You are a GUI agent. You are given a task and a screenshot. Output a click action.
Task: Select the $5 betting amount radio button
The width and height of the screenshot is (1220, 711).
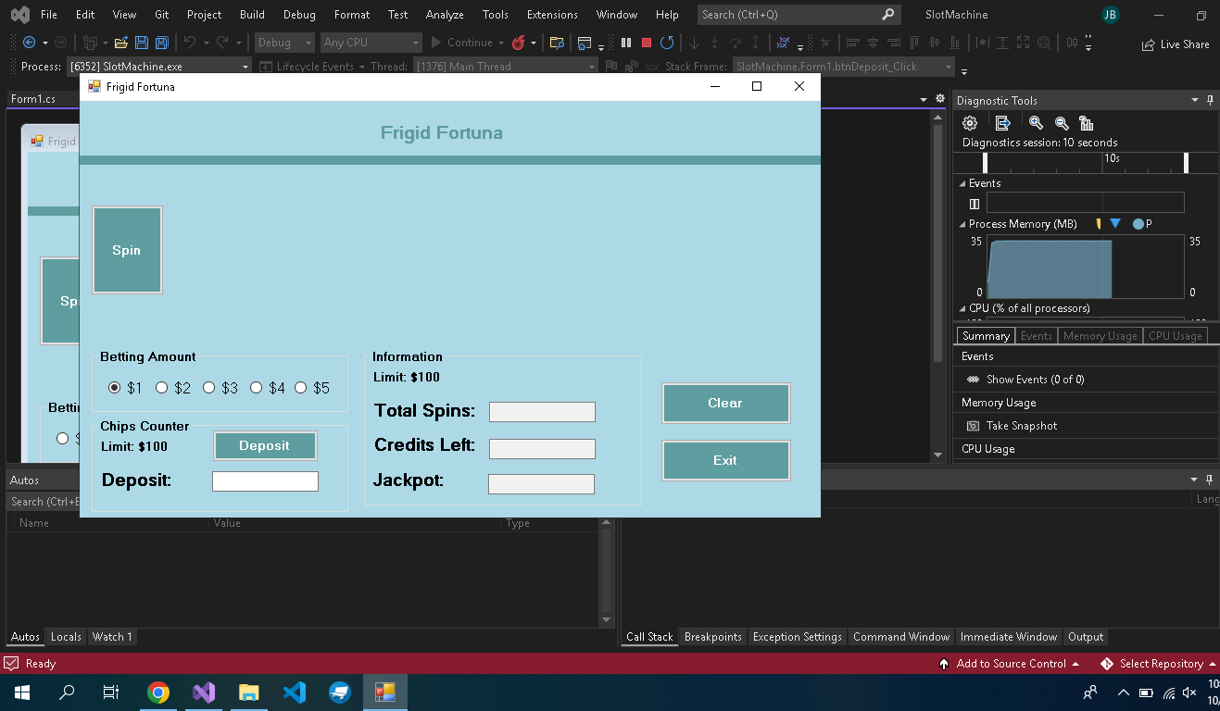pyautogui.click(x=301, y=388)
